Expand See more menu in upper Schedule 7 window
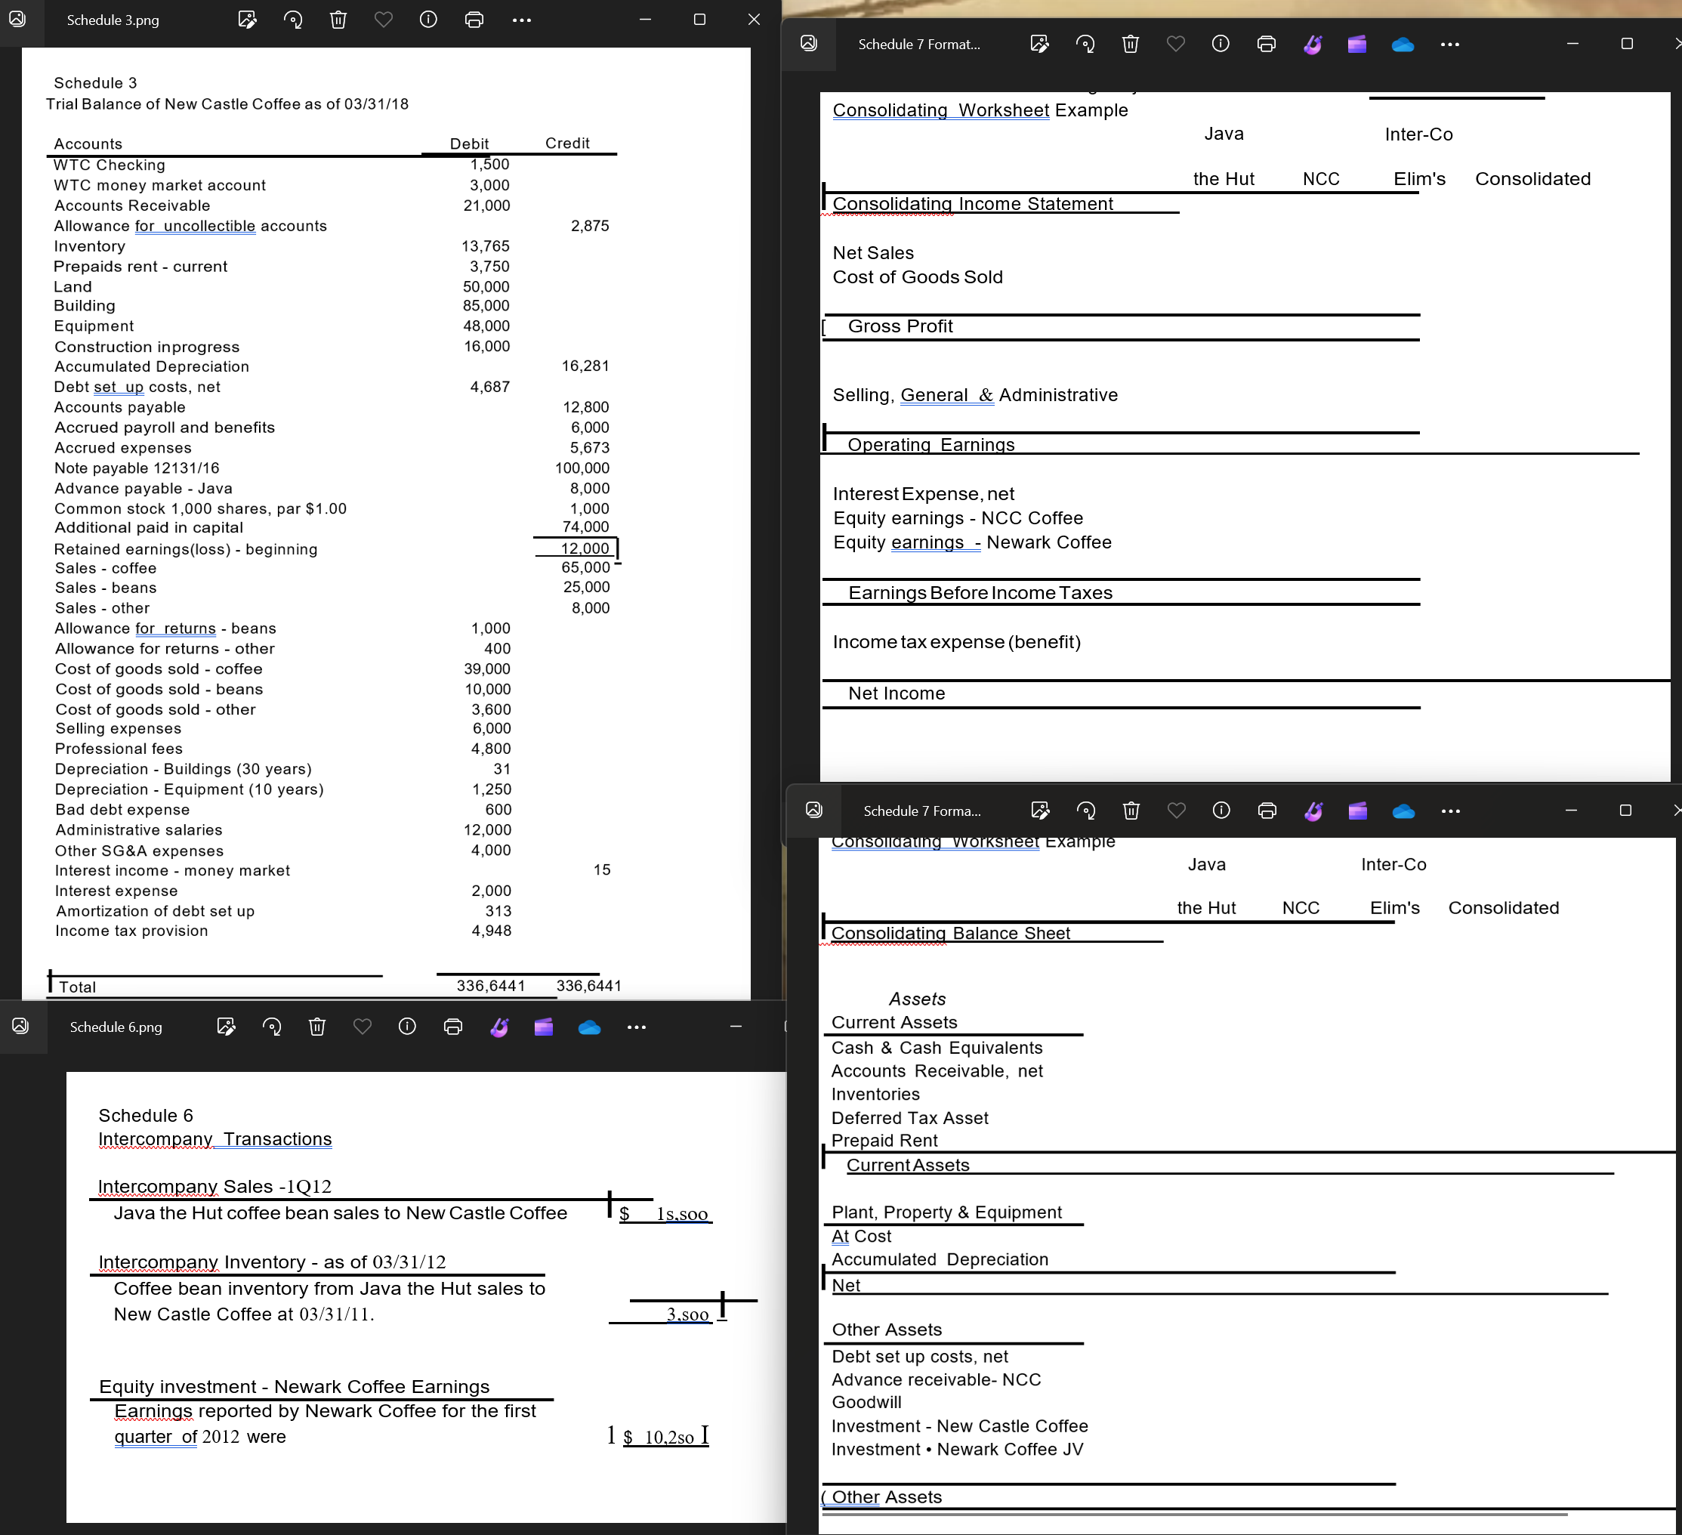The height and width of the screenshot is (1535, 1682). click(1450, 45)
